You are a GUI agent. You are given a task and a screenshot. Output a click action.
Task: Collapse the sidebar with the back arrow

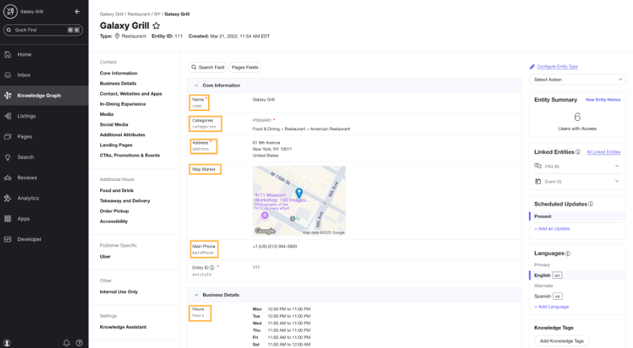[77, 12]
